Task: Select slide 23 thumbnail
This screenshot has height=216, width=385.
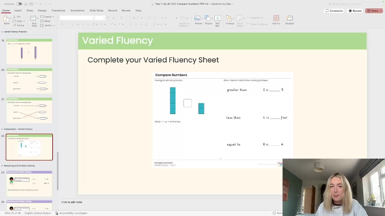Action: [29, 184]
